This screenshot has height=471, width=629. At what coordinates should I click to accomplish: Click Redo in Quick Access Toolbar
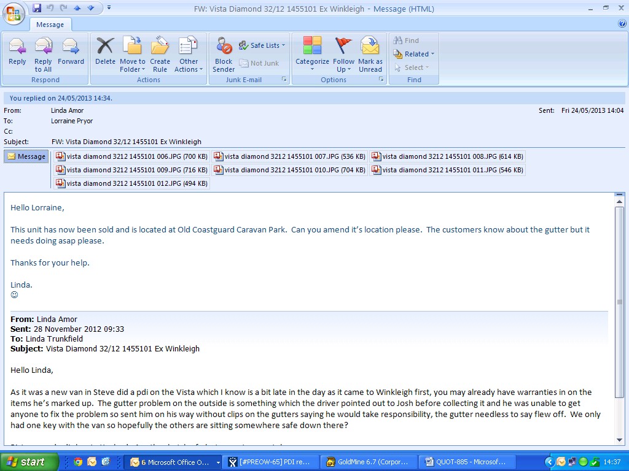point(63,8)
